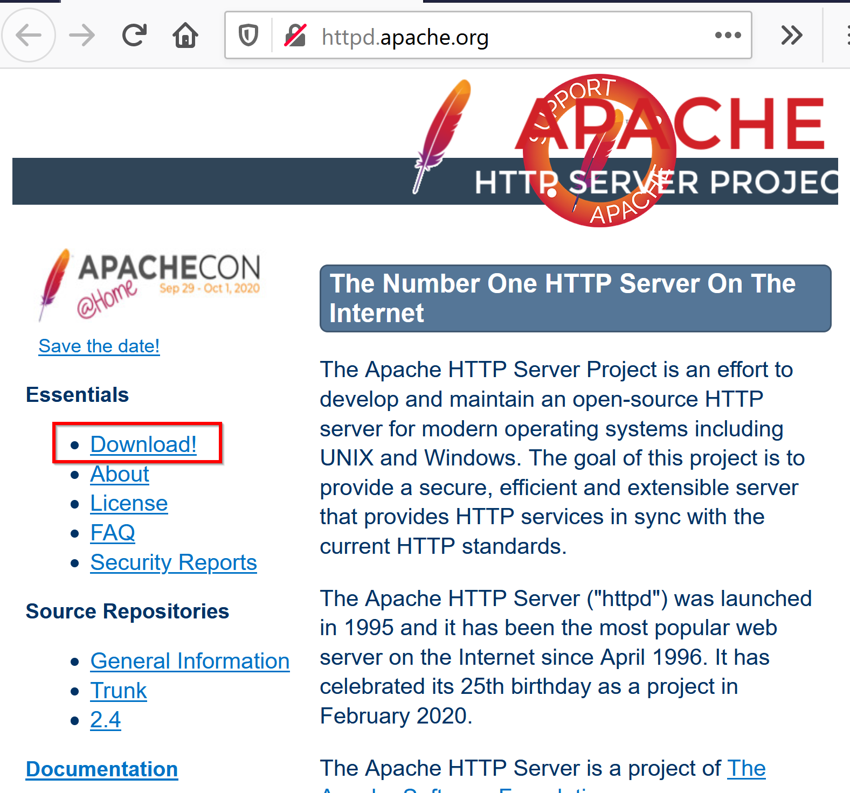
Task: Click the browser Back arrow button
Action: coord(28,36)
